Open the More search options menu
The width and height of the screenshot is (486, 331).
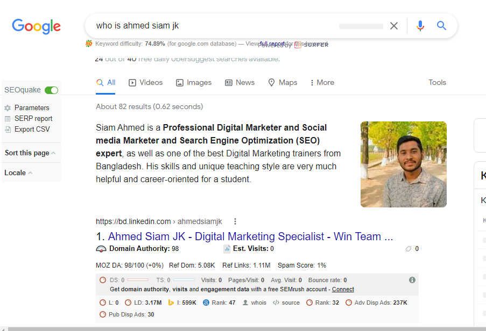coord(322,83)
